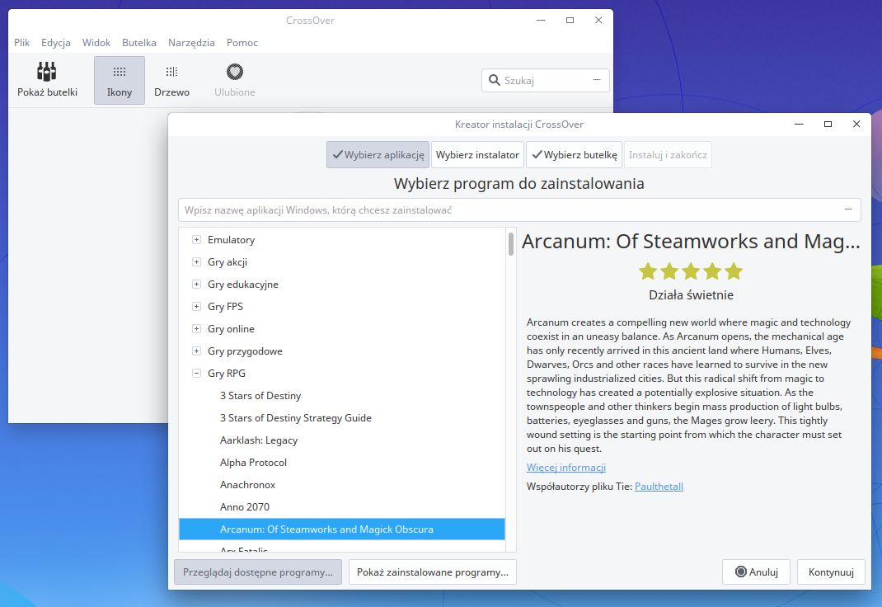Open the Paulthetall contributor link
The height and width of the screenshot is (607, 882).
(659, 486)
